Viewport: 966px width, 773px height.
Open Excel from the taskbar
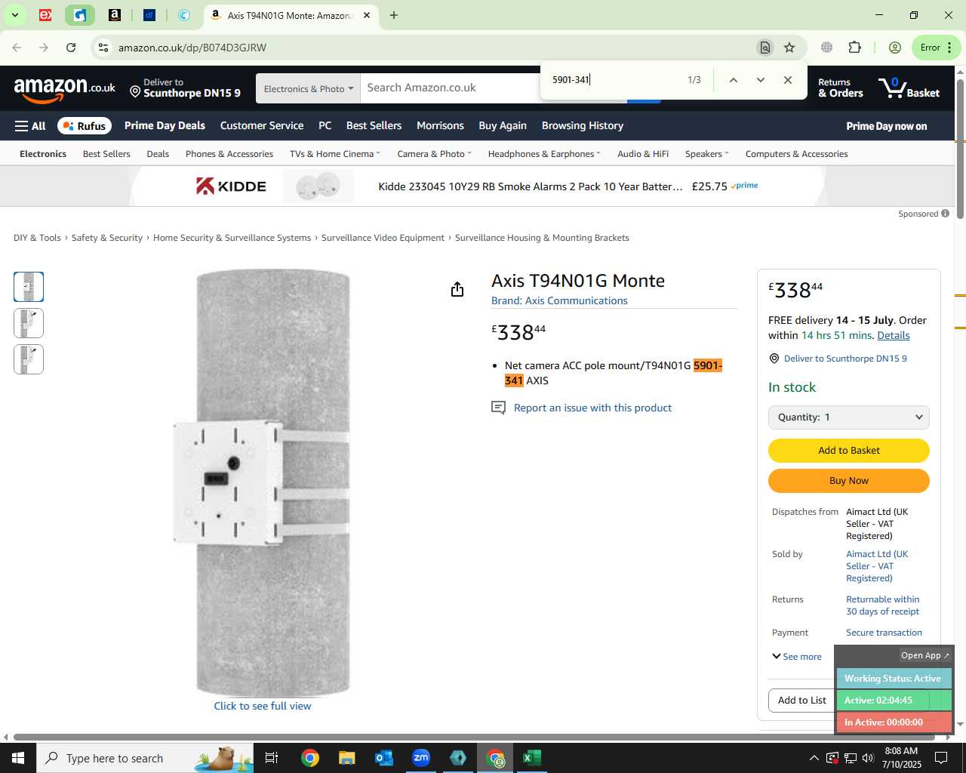[x=532, y=758]
